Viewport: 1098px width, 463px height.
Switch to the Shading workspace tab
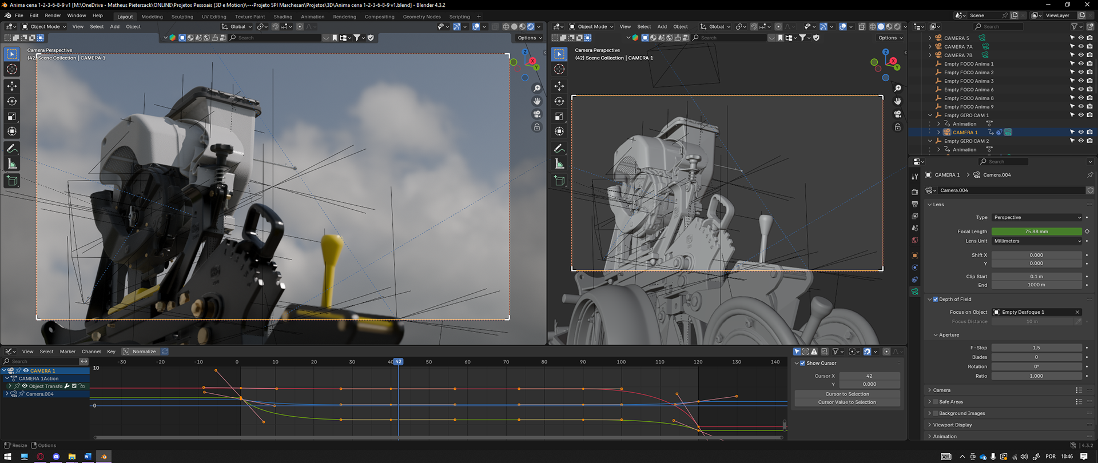click(283, 17)
